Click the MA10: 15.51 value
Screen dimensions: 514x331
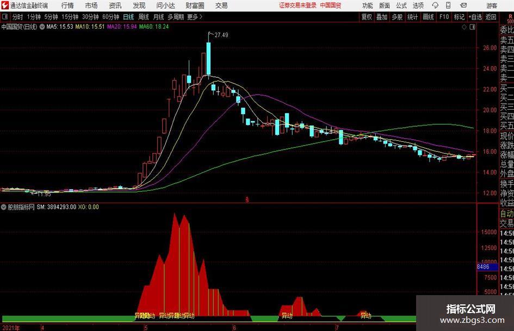click(90, 27)
